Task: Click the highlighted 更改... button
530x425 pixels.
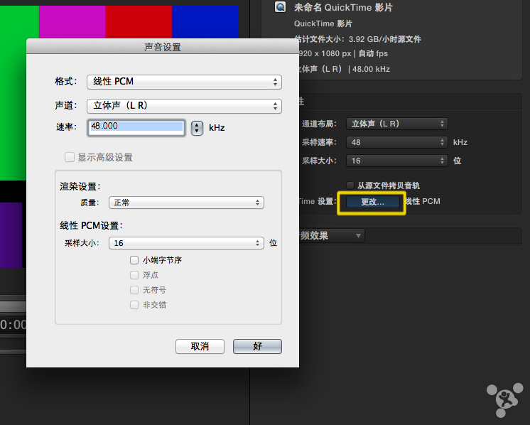Action: [x=372, y=202]
